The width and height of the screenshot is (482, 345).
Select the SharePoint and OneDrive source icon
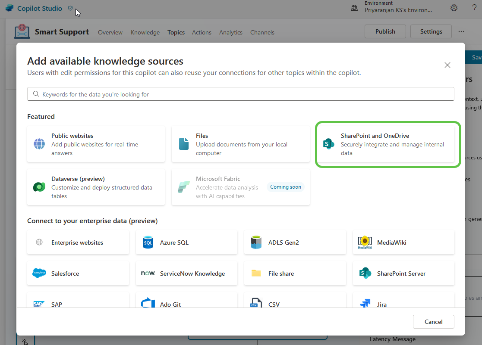tap(328, 144)
